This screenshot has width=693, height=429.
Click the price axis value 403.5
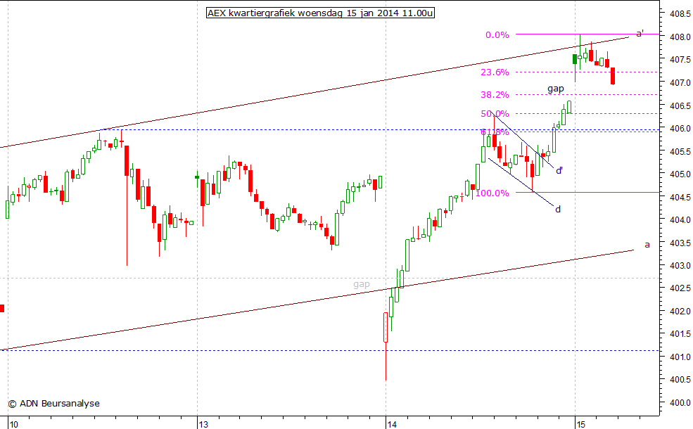point(680,243)
